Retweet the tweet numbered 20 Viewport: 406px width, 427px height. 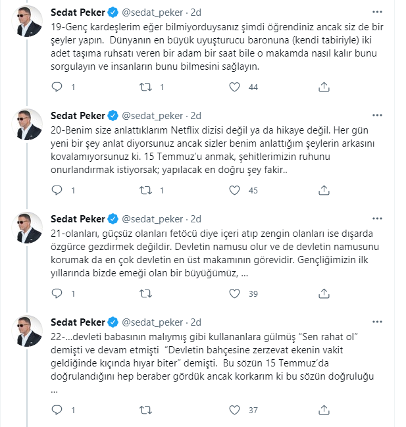click(x=145, y=190)
